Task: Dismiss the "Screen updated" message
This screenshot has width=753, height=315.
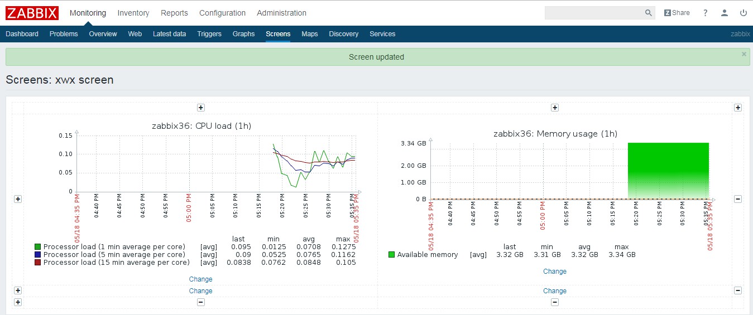Action: [x=744, y=54]
